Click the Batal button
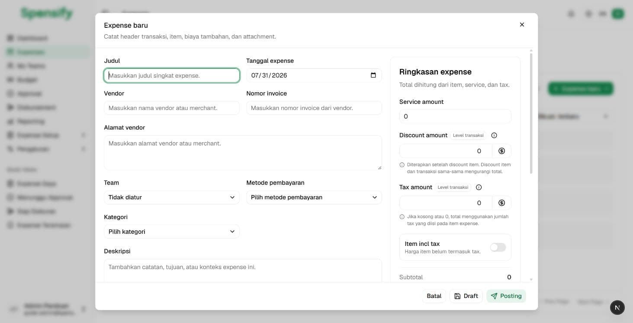Image resolution: width=633 pixels, height=323 pixels. click(434, 296)
